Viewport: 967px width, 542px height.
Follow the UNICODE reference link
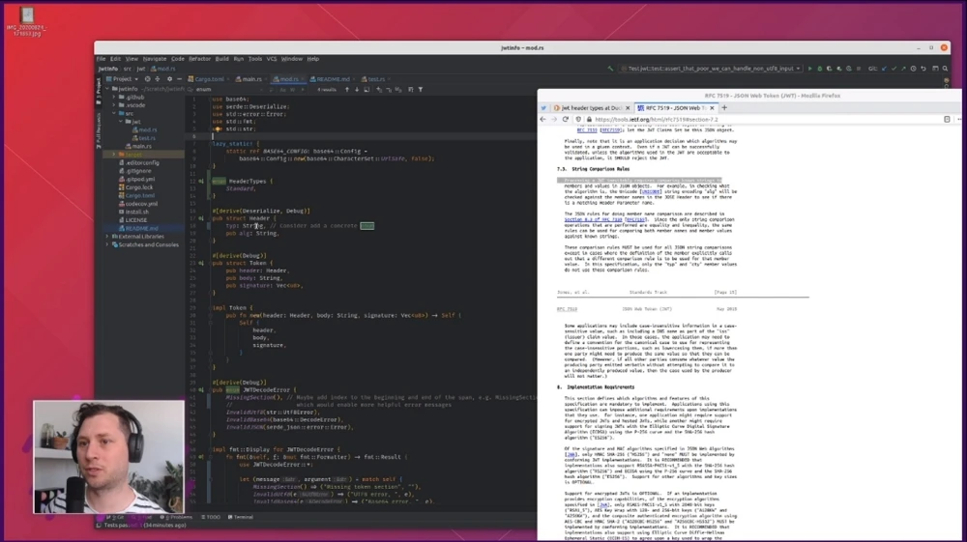click(651, 191)
